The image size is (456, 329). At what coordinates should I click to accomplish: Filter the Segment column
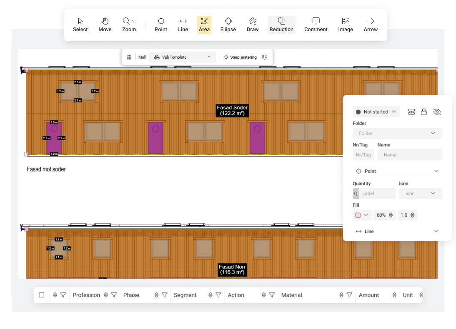tap(218, 295)
